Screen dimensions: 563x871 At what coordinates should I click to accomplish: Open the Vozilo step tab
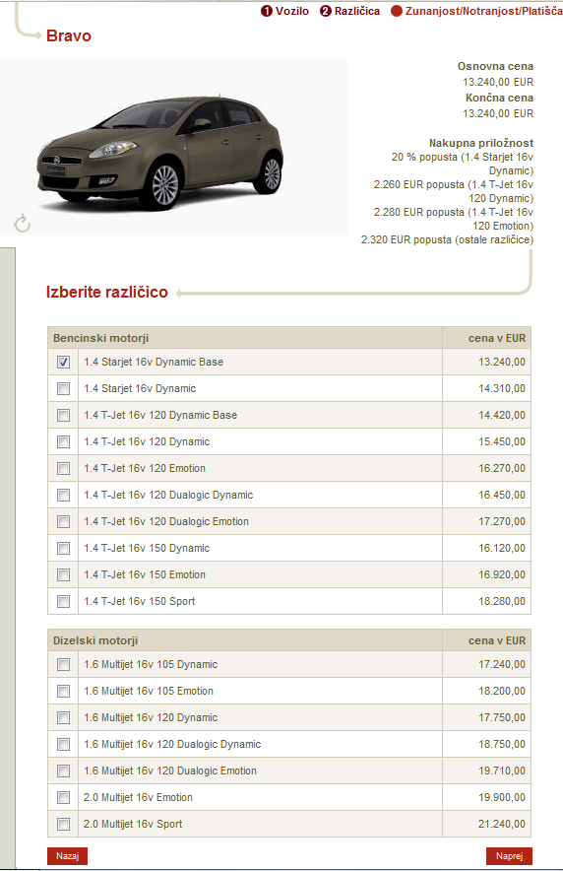(x=291, y=11)
